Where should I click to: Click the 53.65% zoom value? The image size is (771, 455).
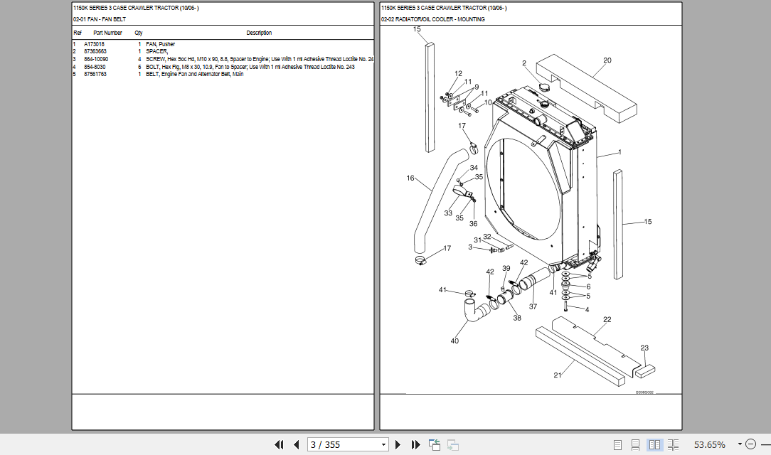pyautogui.click(x=710, y=444)
